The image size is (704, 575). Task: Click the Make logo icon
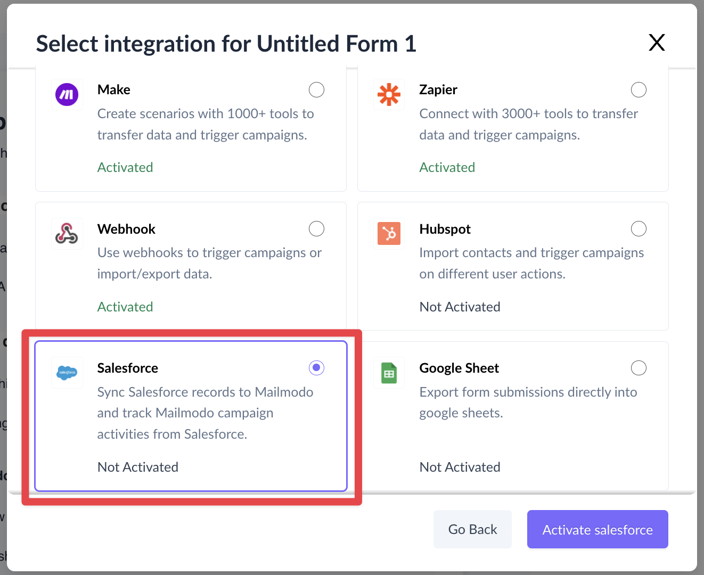(67, 95)
